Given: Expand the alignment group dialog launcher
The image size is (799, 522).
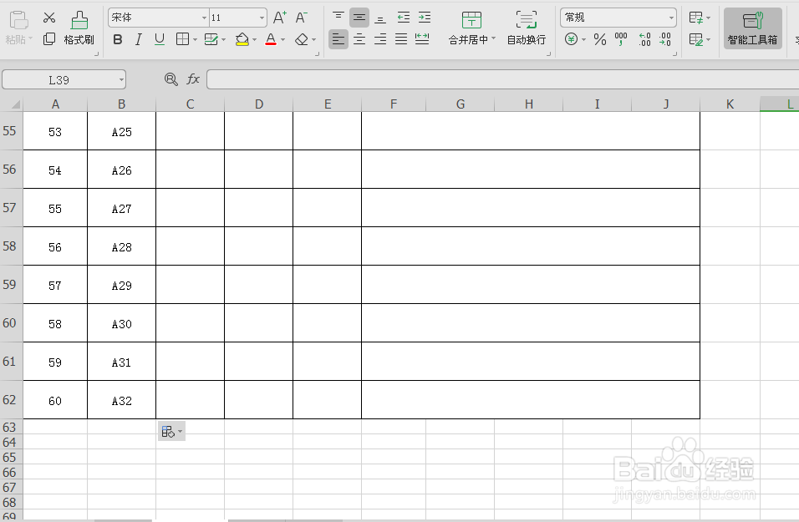Looking at the screenshot, I should (x=548, y=53).
